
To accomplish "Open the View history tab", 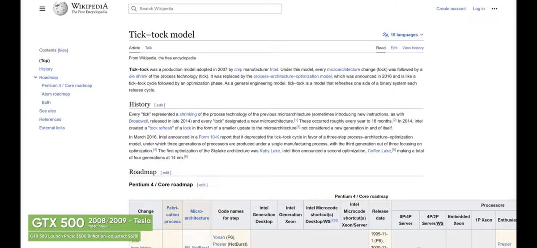I will (x=413, y=48).
